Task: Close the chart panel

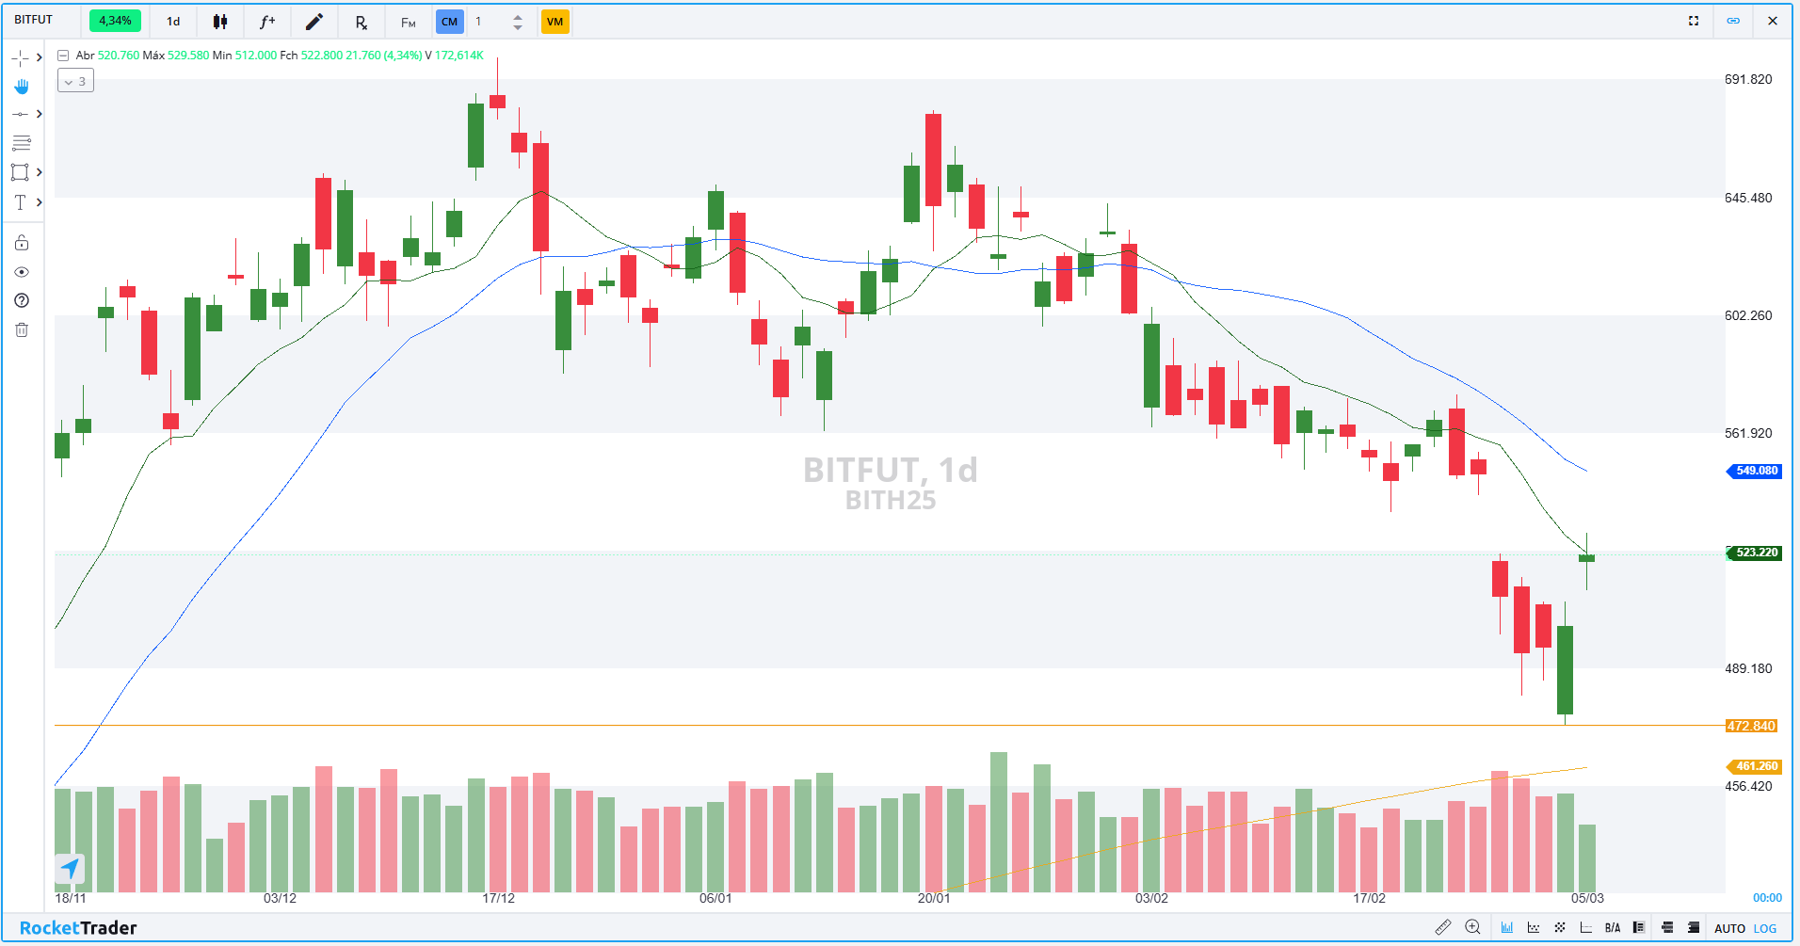Action: coord(1773,21)
